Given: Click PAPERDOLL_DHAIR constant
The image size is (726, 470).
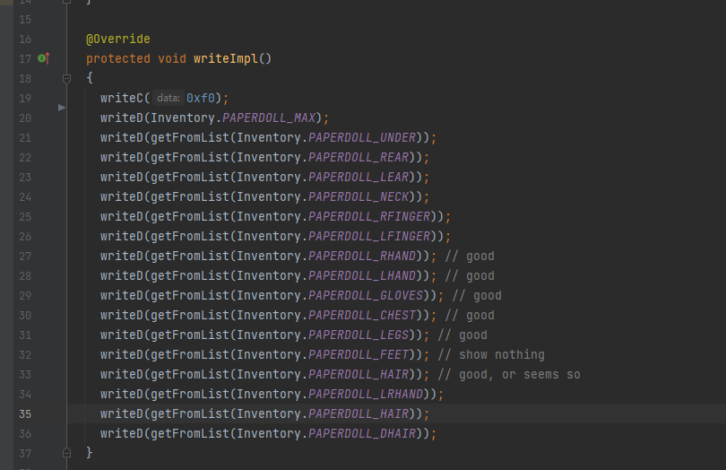Looking at the screenshot, I should pos(362,434).
